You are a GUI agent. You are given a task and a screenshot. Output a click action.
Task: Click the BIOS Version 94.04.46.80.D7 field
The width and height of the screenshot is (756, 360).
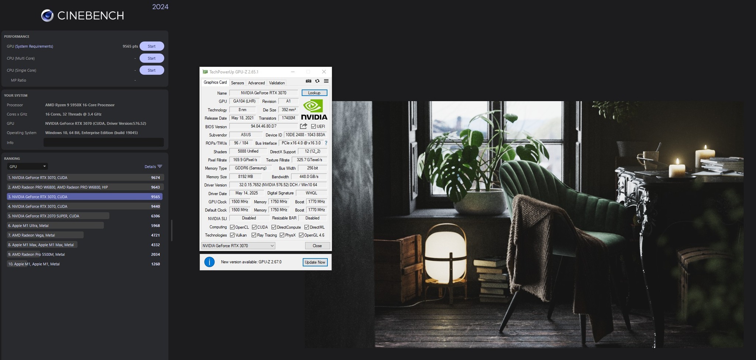pyautogui.click(x=264, y=126)
